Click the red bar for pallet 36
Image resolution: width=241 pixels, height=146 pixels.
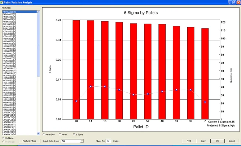(x=190, y=73)
